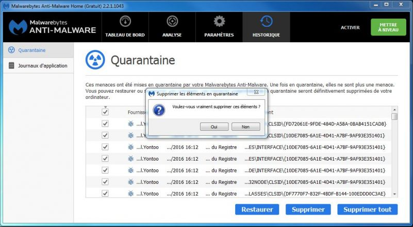Click the bug icon in FD72061E row

tap(130, 124)
